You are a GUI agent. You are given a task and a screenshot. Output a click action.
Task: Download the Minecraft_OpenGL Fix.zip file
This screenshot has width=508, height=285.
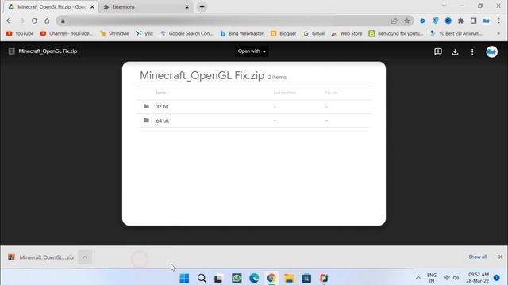pyautogui.click(x=455, y=51)
